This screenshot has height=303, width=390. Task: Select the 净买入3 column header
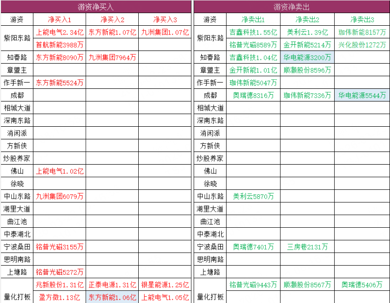pos(165,19)
